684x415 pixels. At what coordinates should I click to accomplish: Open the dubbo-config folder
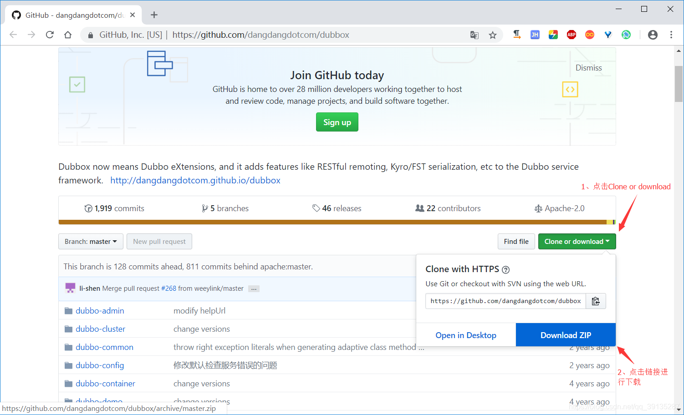pyautogui.click(x=100, y=365)
